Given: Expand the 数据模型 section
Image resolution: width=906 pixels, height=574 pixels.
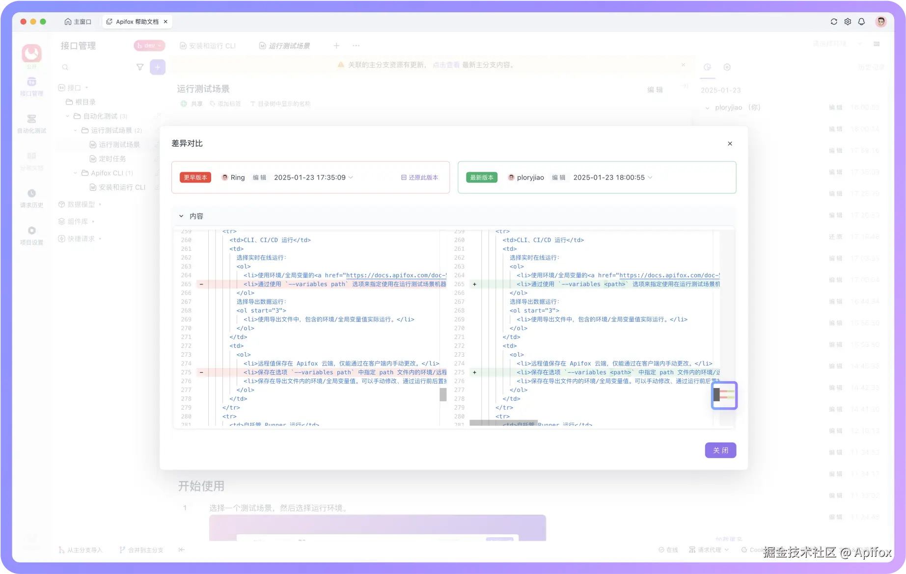Looking at the screenshot, I should tap(100, 205).
